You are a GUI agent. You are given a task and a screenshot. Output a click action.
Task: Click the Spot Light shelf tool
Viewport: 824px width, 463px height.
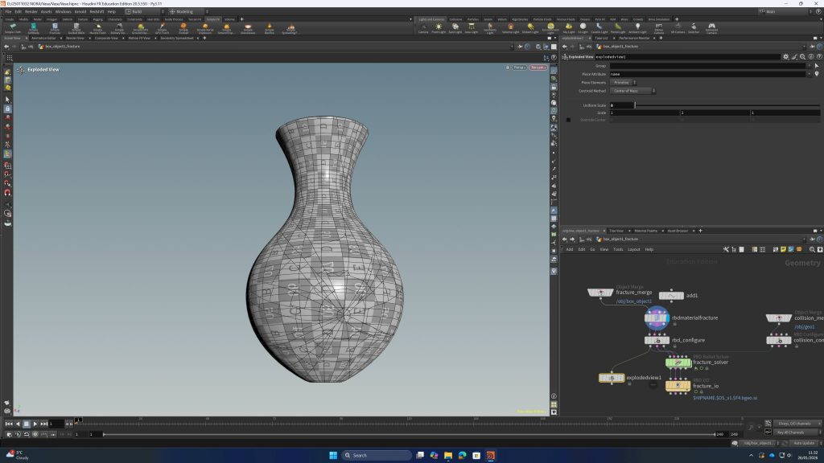tap(455, 27)
